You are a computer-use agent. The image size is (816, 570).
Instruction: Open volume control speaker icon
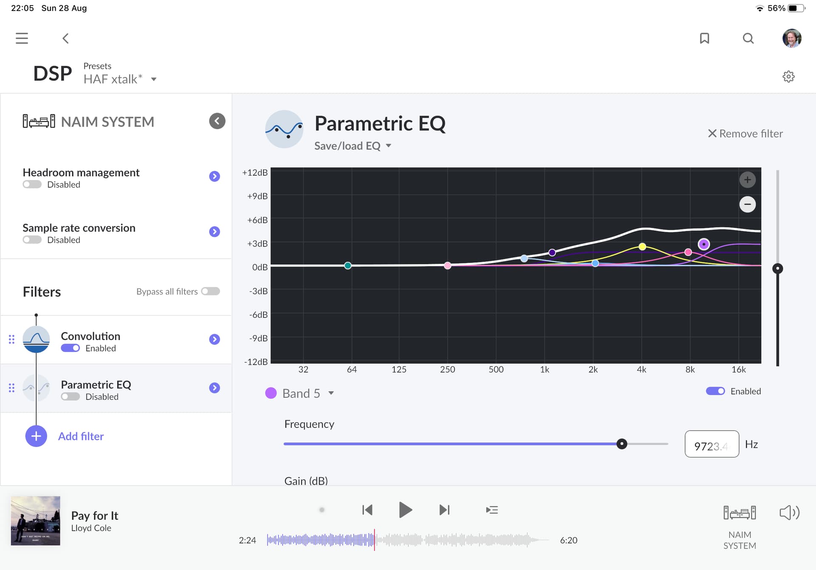[789, 513]
